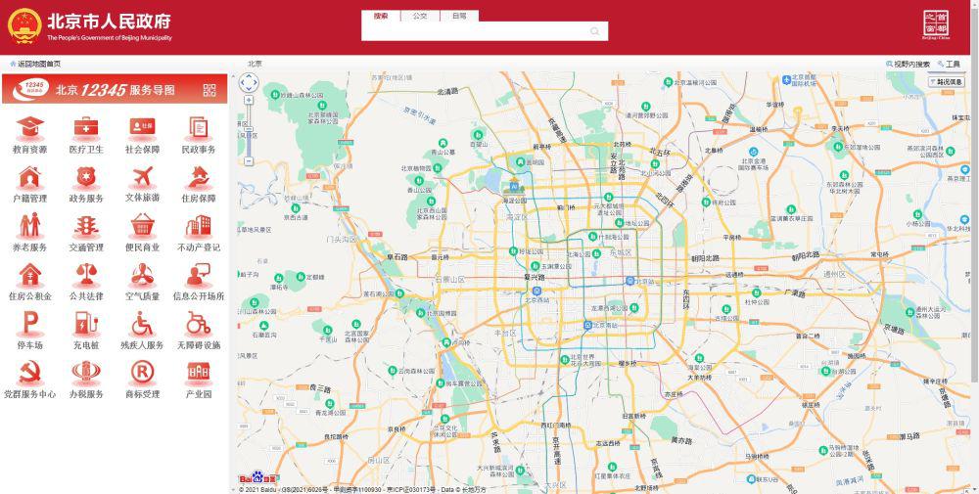Viewport: 979px width, 494px height.
Task: Zoom in with the map plus button
Action: pos(249,102)
